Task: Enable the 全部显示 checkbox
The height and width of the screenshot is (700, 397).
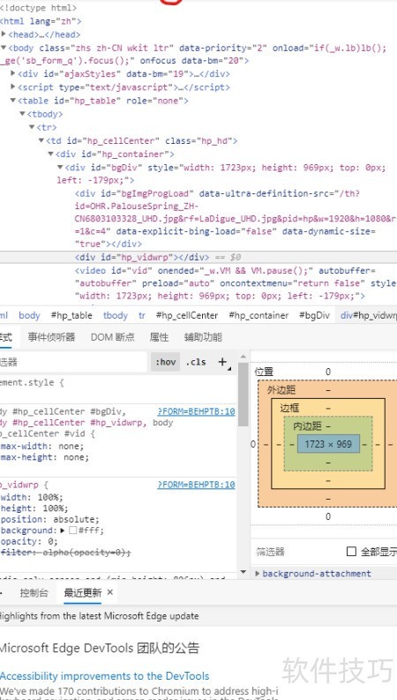Action: 351,552
